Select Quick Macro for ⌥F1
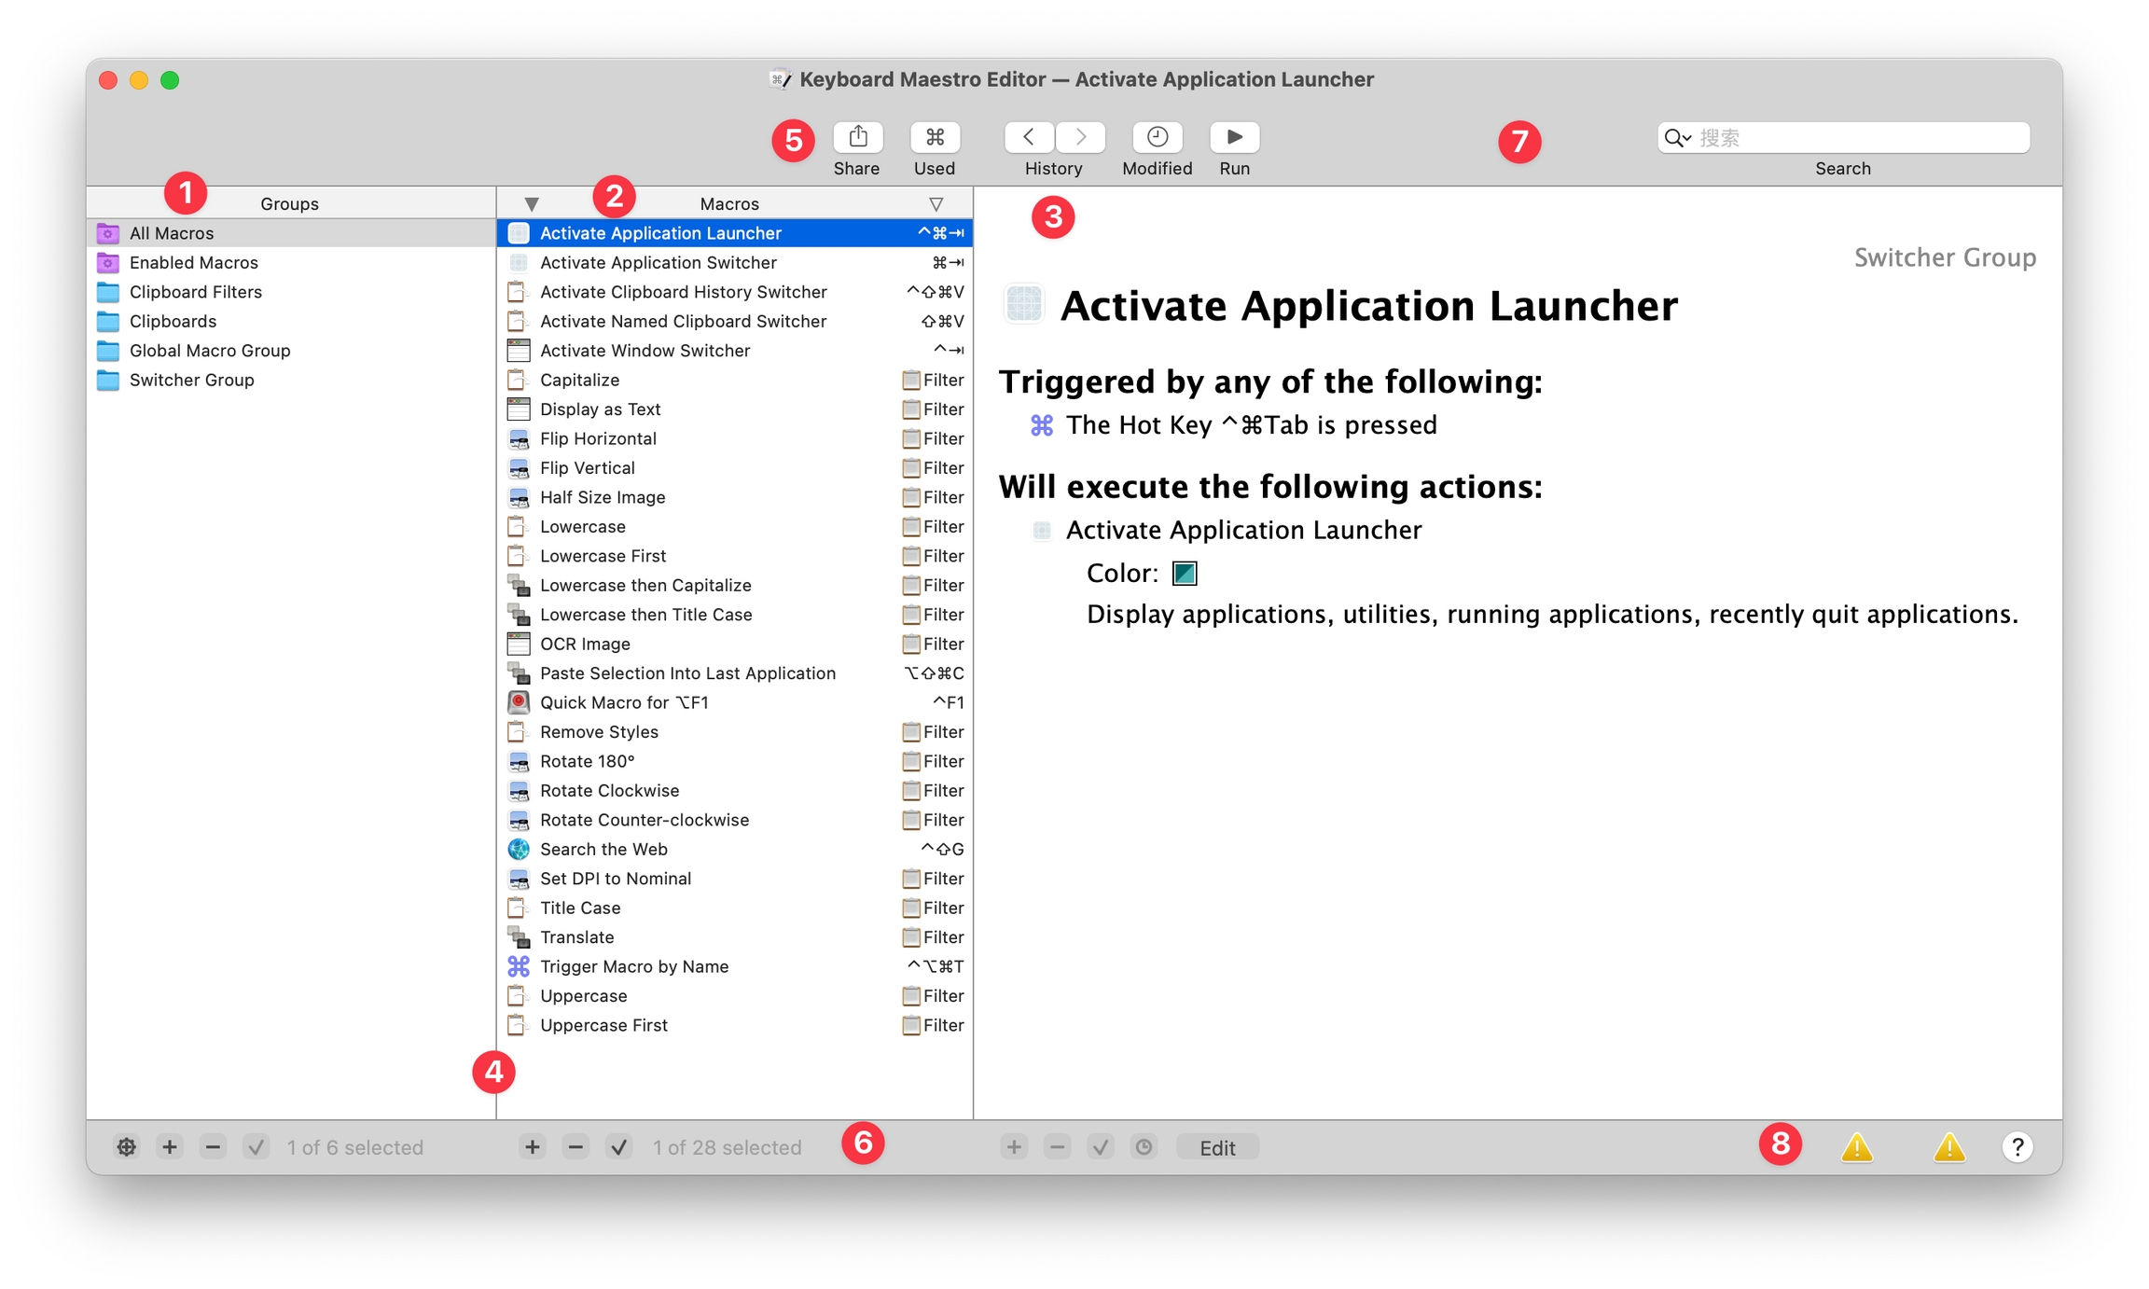The image size is (2149, 1289). pos(735,702)
